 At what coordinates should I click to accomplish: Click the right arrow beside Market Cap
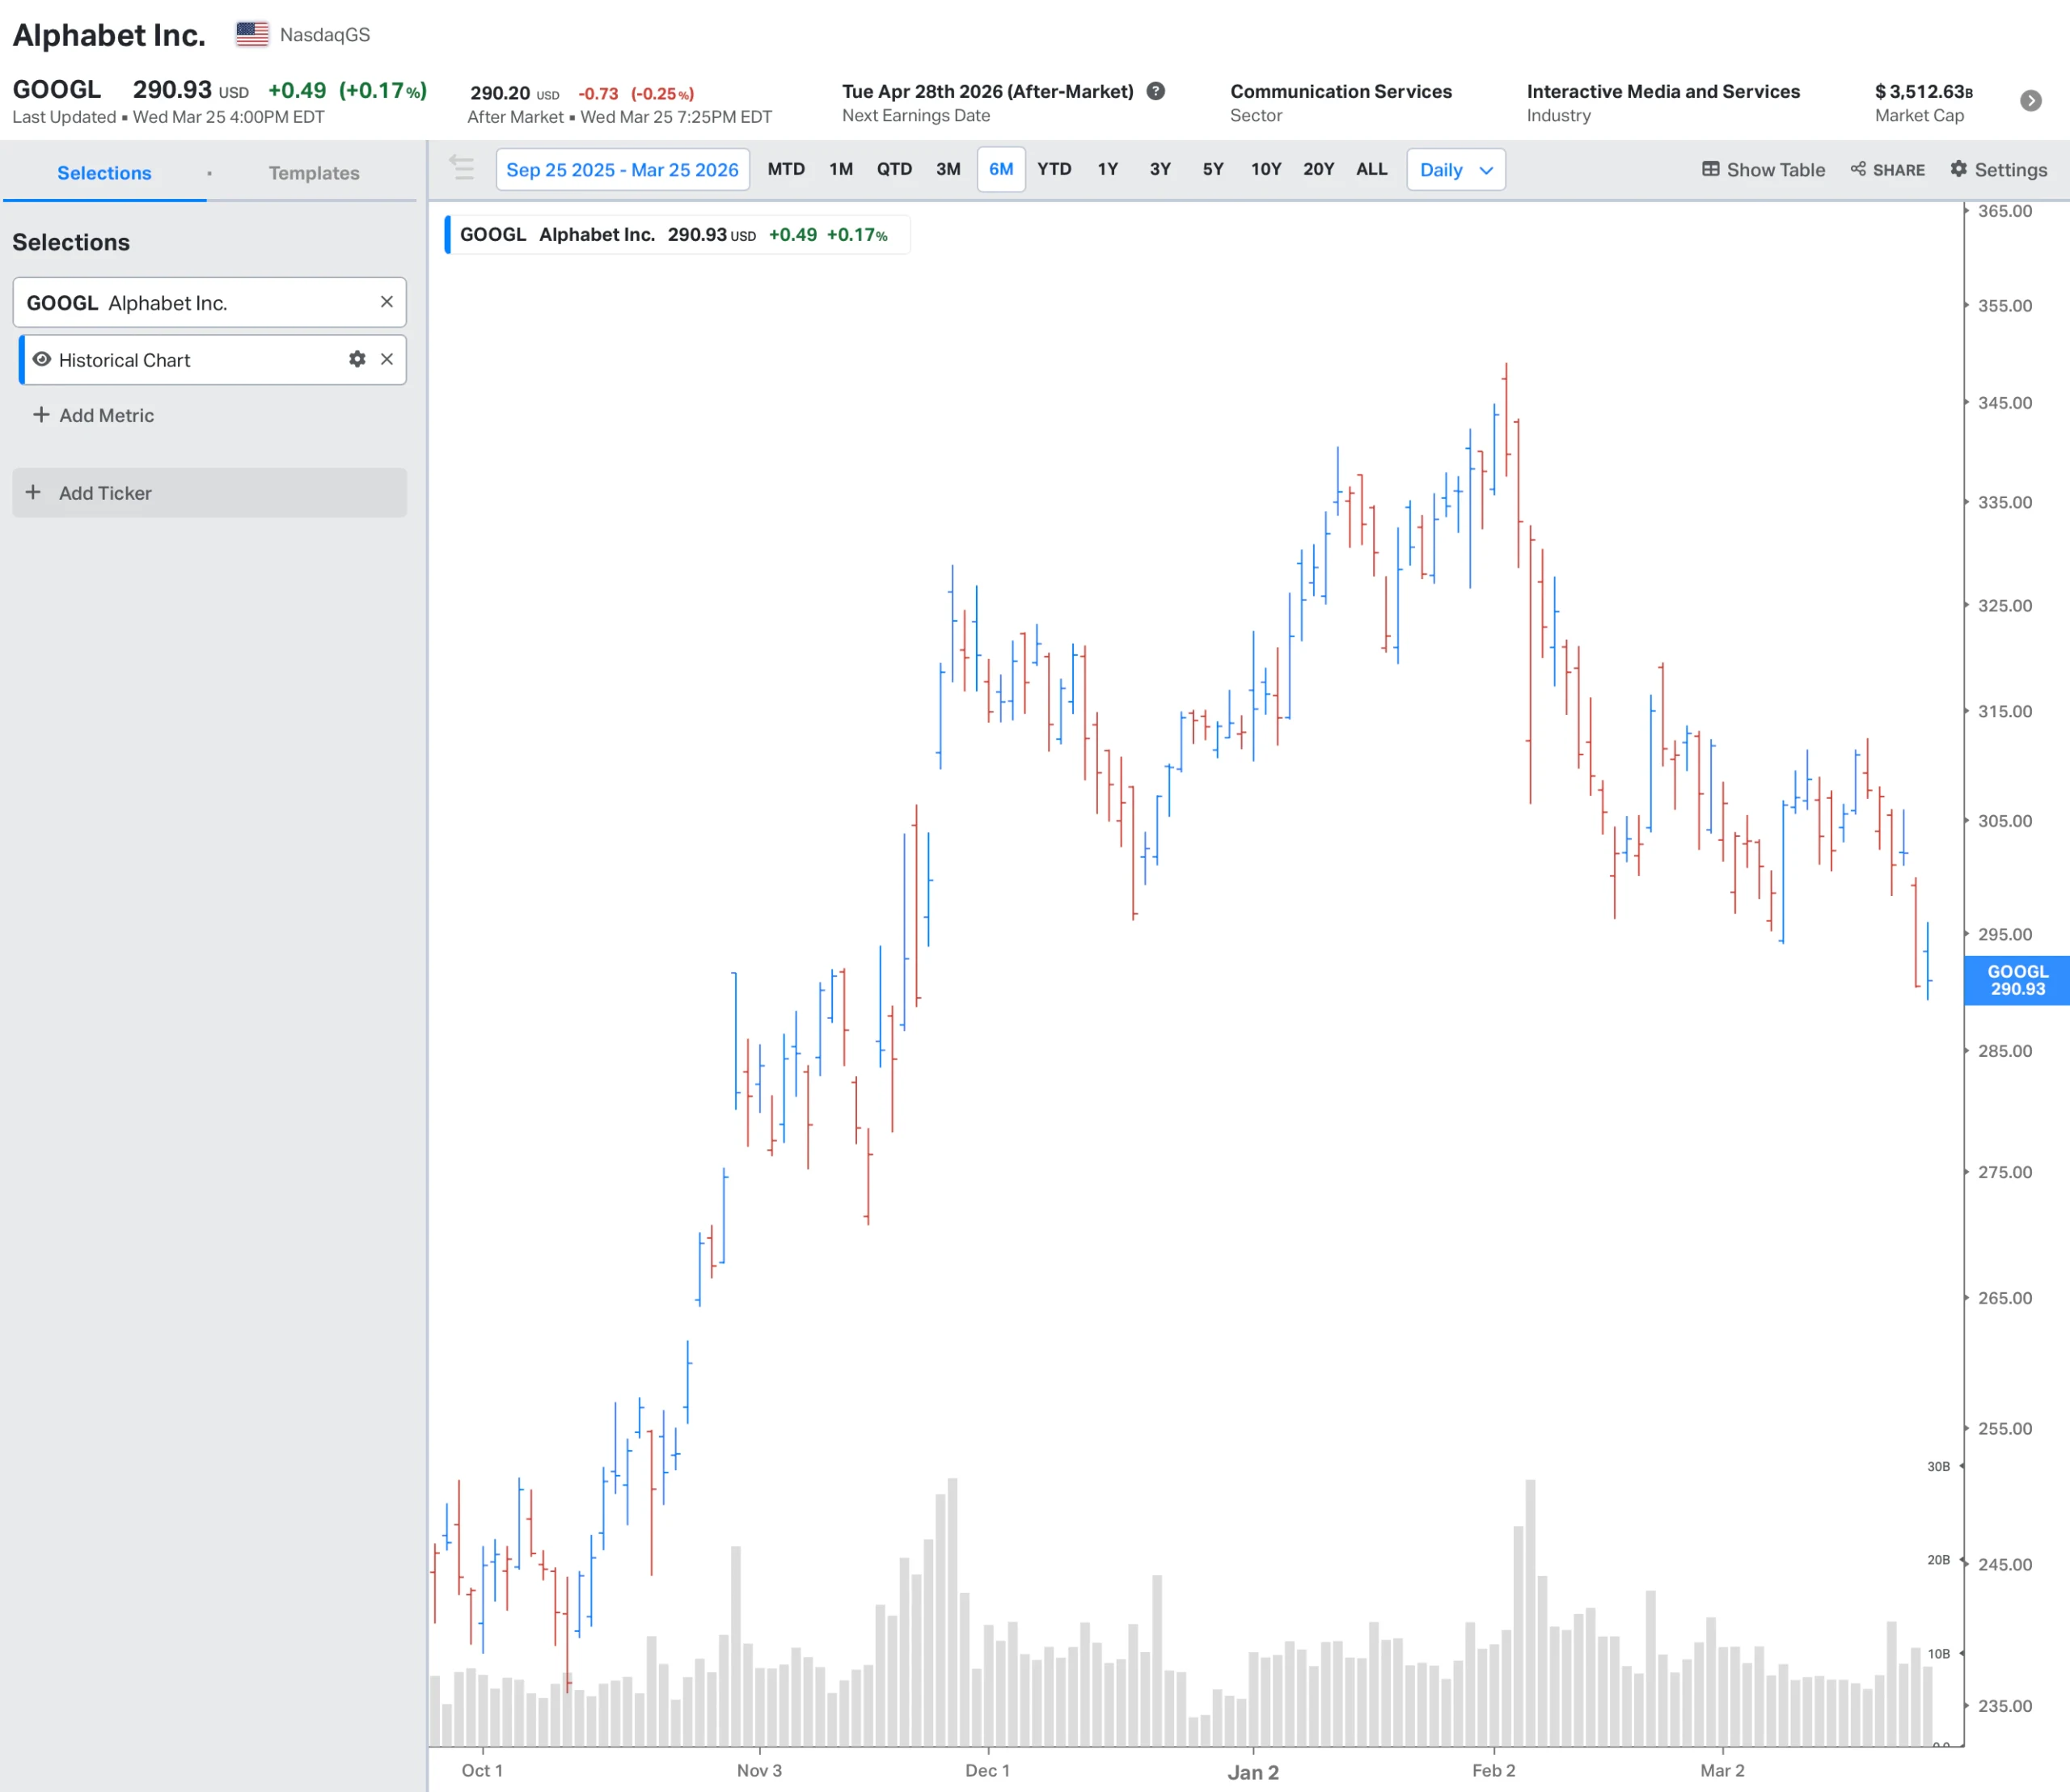(x=2030, y=100)
